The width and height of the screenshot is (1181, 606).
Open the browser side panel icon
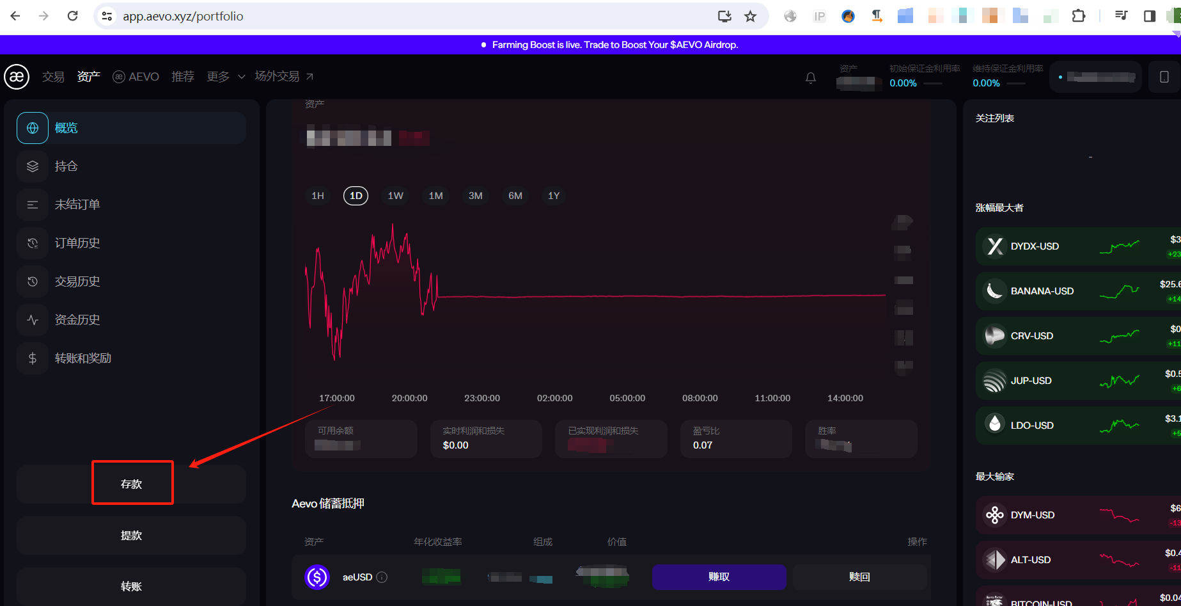(1150, 16)
